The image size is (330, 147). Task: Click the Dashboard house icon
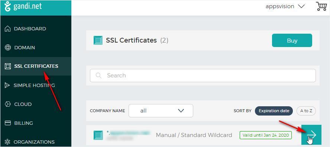pyautogui.click(x=7, y=29)
